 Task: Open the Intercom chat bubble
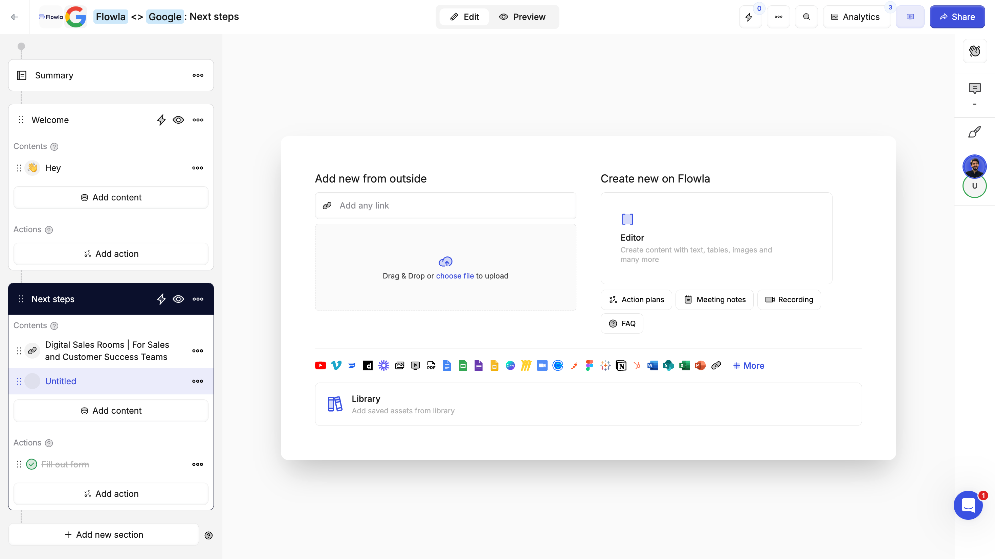pos(968,505)
